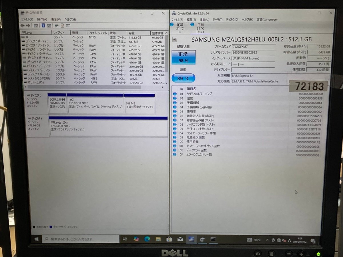Screen dimensions: 343x257
Task: Click the serial number field S65DNE1R302982
Action: pos(254,53)
